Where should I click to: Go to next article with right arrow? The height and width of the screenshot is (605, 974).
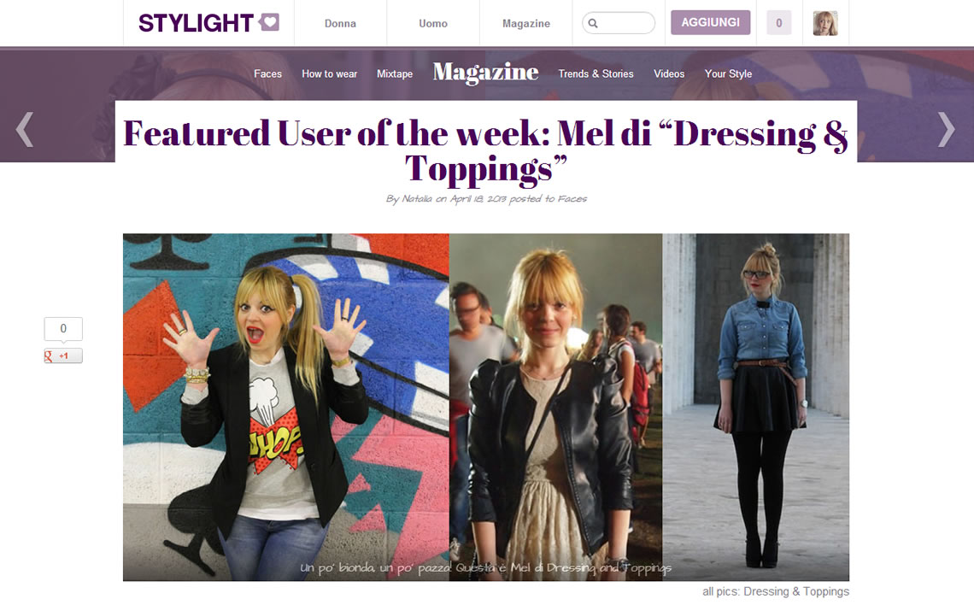[x=946, y=129]
